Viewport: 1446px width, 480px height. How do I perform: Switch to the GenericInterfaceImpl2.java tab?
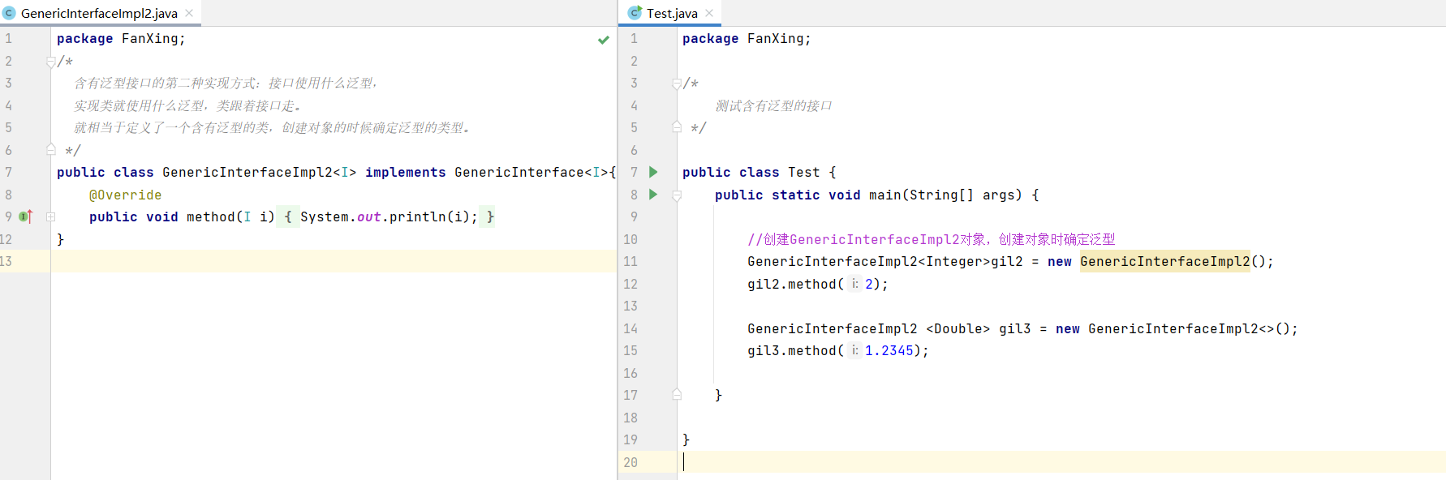click(99, 13)
